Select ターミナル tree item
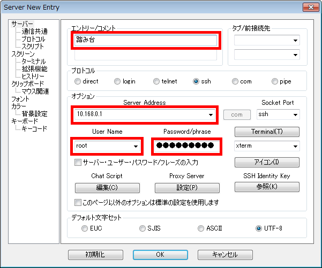Viewport: 322px width, 268px height. (x=33, y=62)
